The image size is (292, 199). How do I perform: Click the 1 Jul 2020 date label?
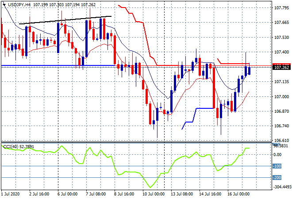point(10,194)
